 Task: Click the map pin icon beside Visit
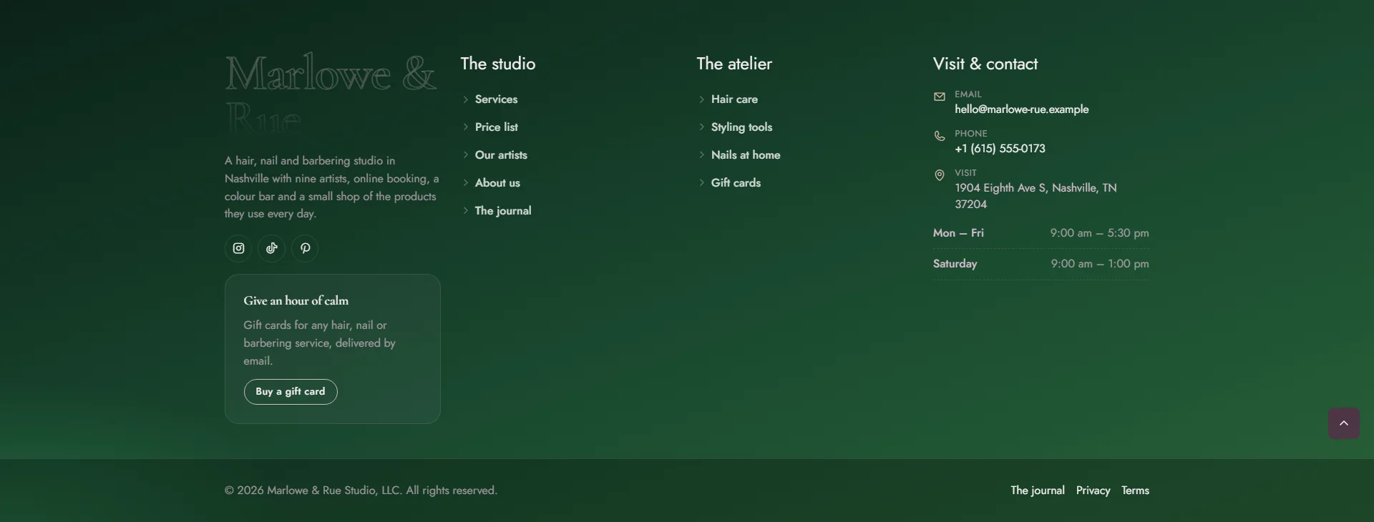pyautogui.click(x=940, y=175)
